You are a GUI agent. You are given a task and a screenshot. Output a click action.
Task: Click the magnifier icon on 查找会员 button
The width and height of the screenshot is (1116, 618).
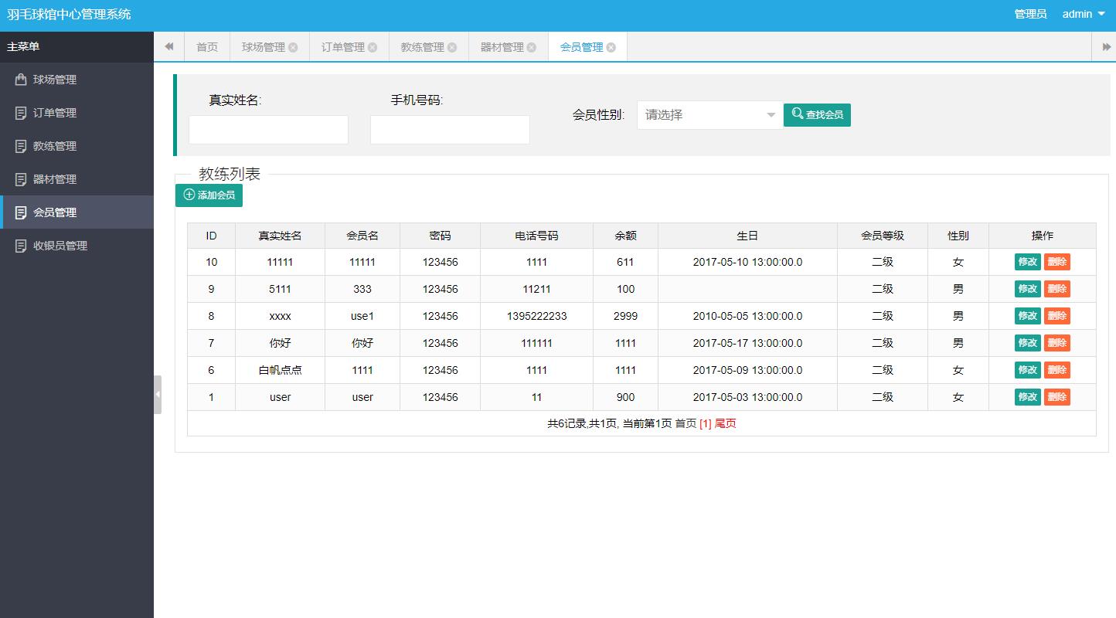tap(797, 114)
